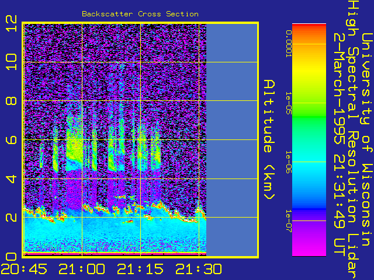374x280 pixels.
Task: Click the 21:15 time axis label
Action: pos(140,269)
